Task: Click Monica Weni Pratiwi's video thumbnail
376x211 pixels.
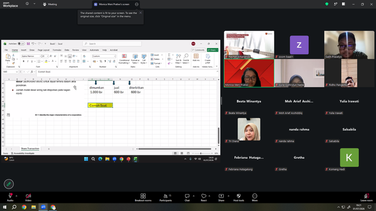Action: tap(249, 73)
